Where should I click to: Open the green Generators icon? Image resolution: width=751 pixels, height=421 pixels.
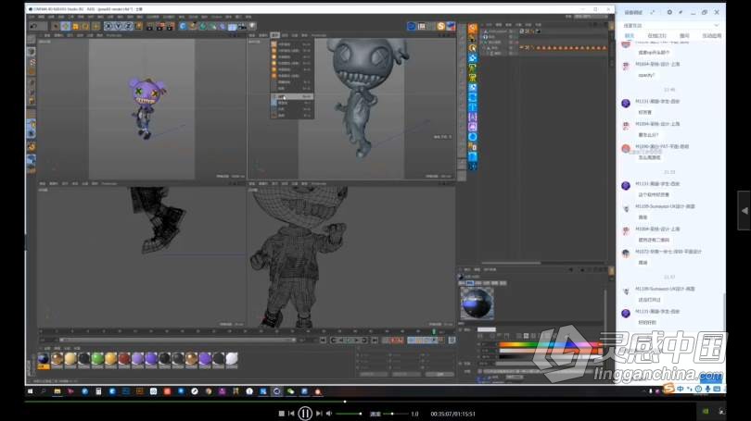(x=203, y=26)
